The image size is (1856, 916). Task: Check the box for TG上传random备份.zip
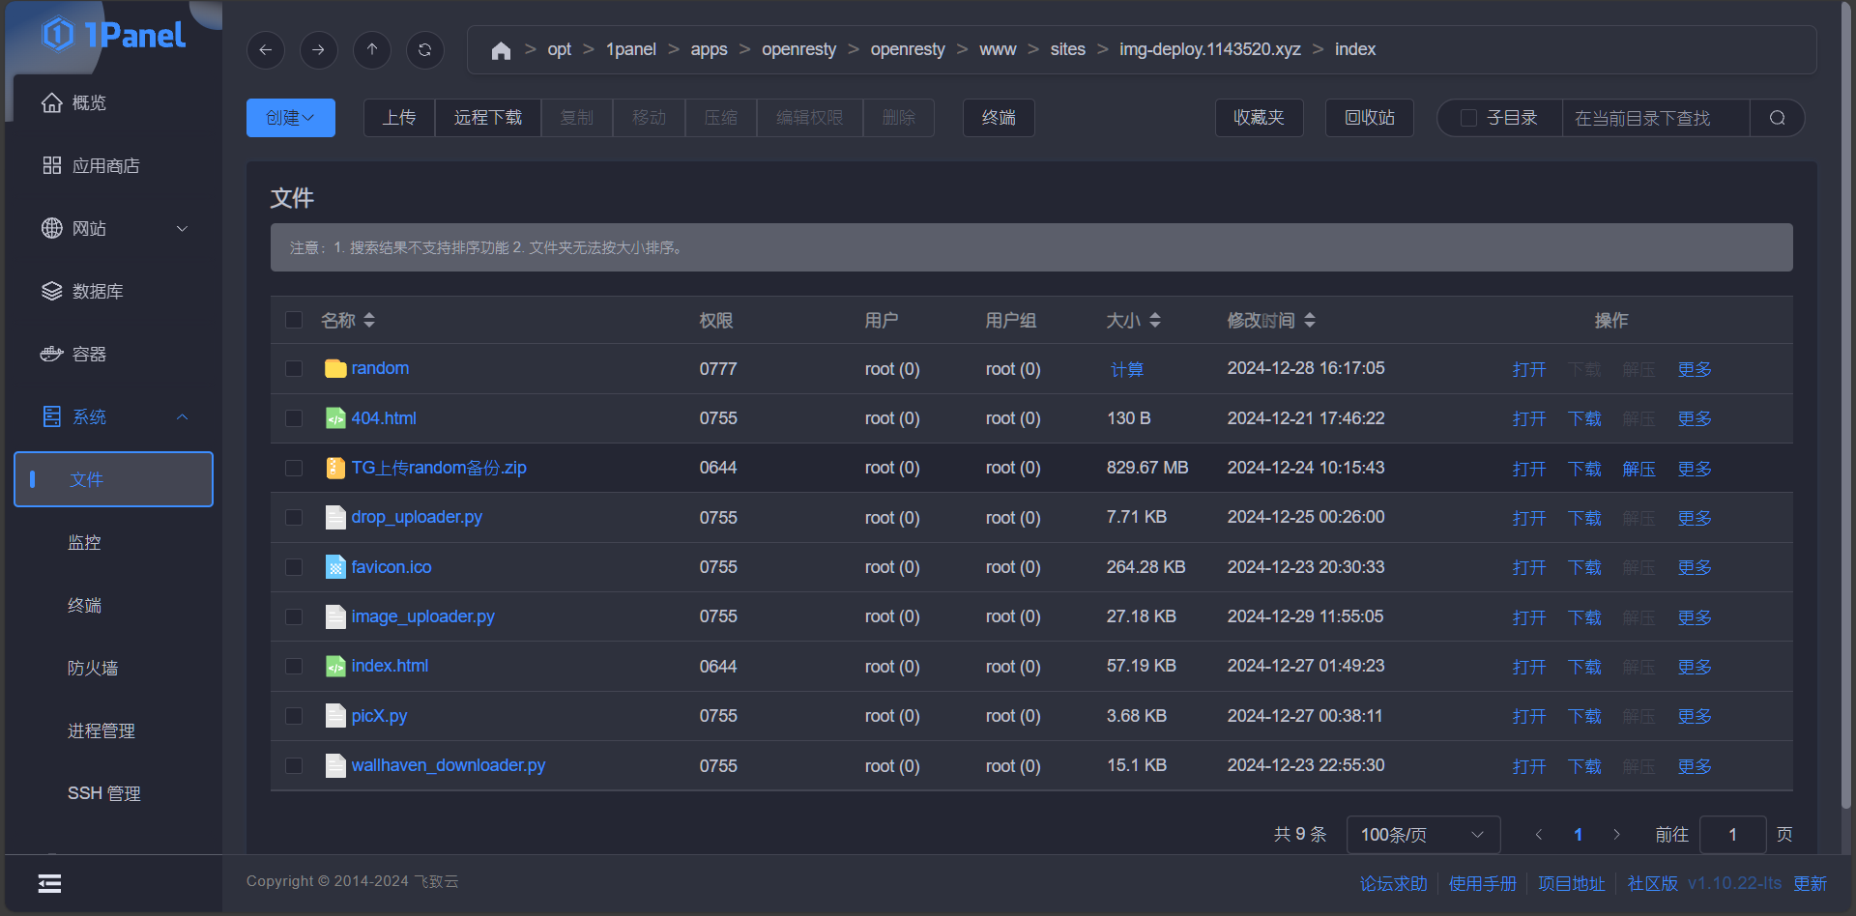(x=294, y=468)
